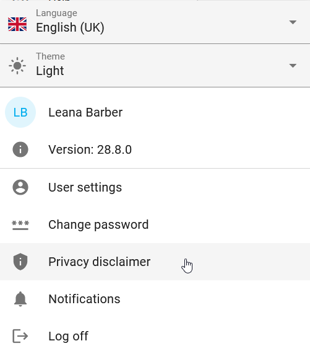Click Version: 28.8.0 text

click(90, 149)
